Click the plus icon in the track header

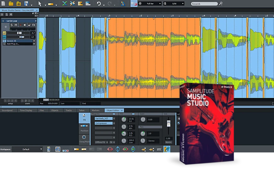click(x=6, y=27)
